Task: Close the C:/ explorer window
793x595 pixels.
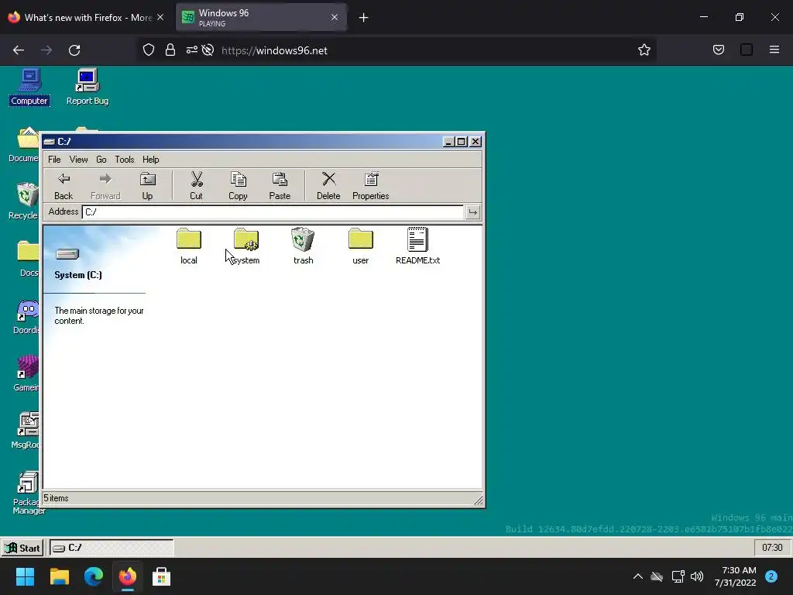Action: (475, 142)
